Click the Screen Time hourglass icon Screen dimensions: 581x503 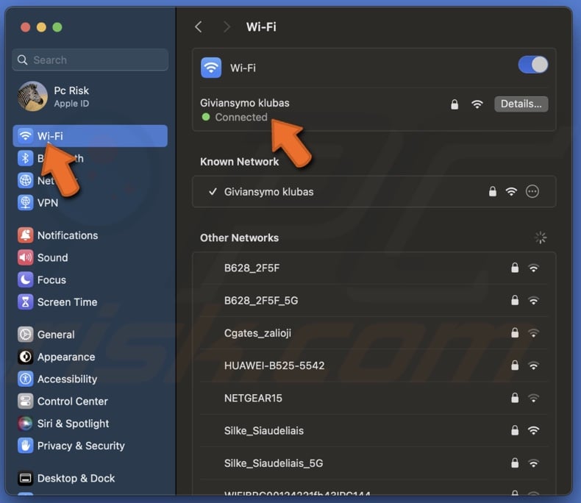click(25, 302)
